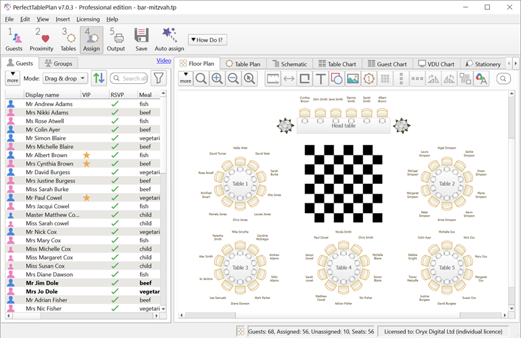The height and width of the screenshot is (338, 521).
Task: Click the fonts and colors icon
Action: (481, 79)
